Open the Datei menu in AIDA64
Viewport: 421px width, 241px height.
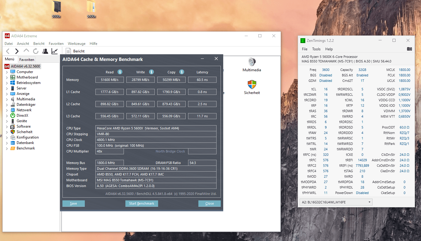(x=9, y=44)
